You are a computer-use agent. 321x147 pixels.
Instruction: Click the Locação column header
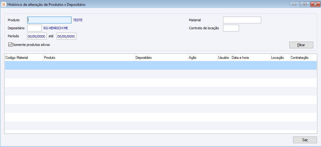pos(280,58)
